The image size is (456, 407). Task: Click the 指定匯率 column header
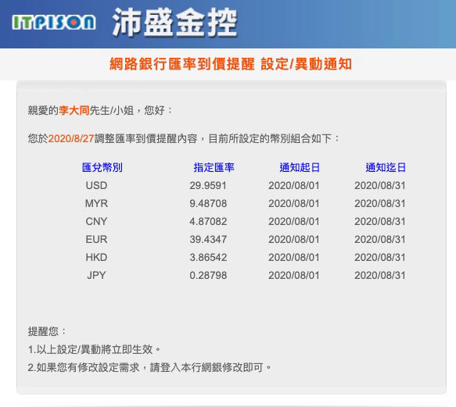click(x=214, y=167)
